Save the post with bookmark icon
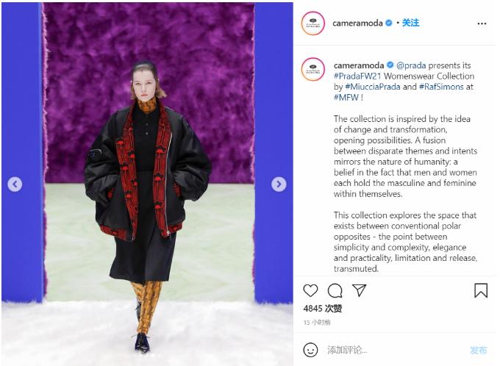500x366 pixels. (x=481, y=290)
